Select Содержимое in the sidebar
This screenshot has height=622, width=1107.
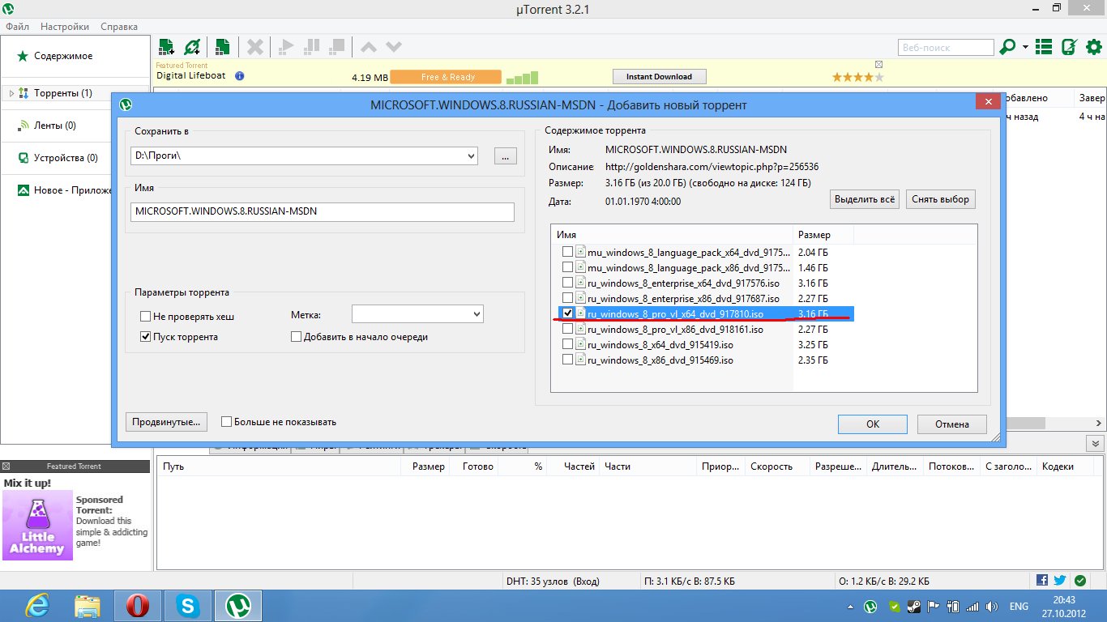tap(63, 56)
